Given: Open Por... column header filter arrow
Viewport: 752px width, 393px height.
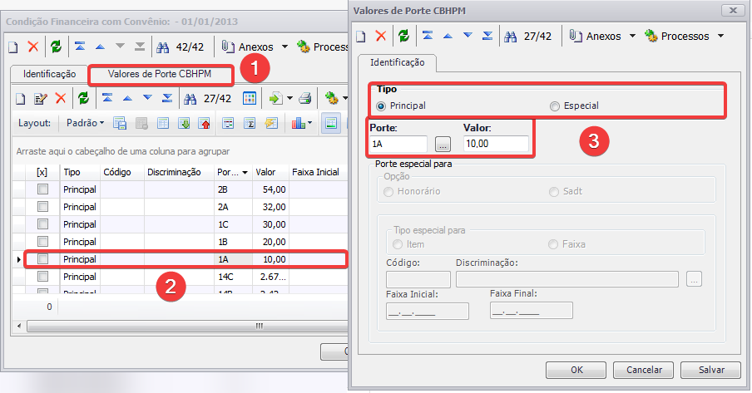Looking at the screenshot, I should point(245,173).
